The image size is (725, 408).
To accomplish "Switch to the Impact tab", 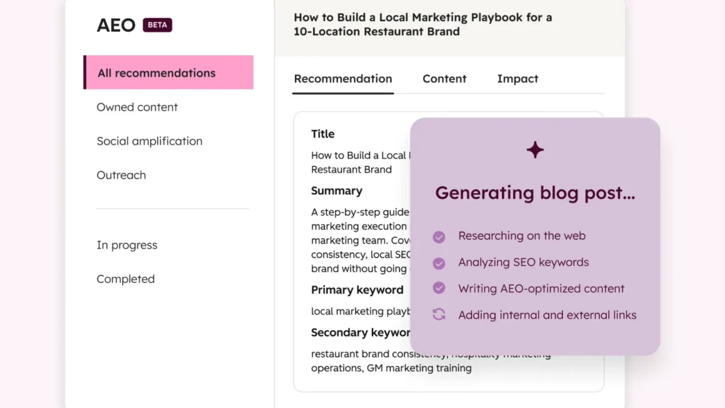I will (517, 79).
